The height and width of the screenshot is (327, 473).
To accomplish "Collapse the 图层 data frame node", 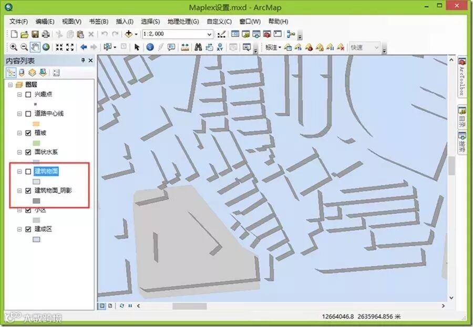I will click(x=11, y=85).
